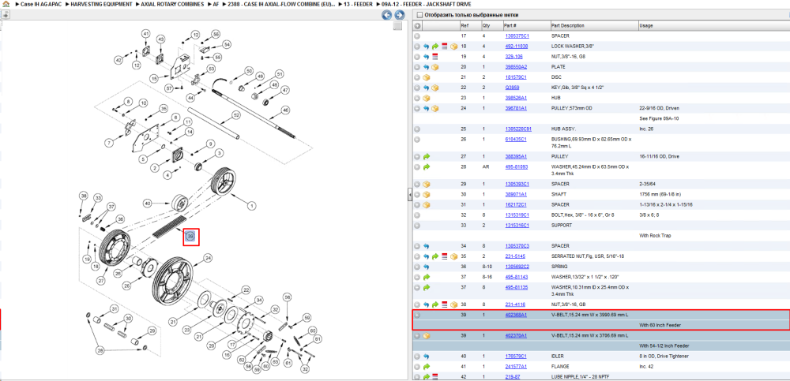The width and height of the screenshot is (790, 381).
Task: Click the gray plus circle for BUSHING row 26
Action: coord(417,140)
